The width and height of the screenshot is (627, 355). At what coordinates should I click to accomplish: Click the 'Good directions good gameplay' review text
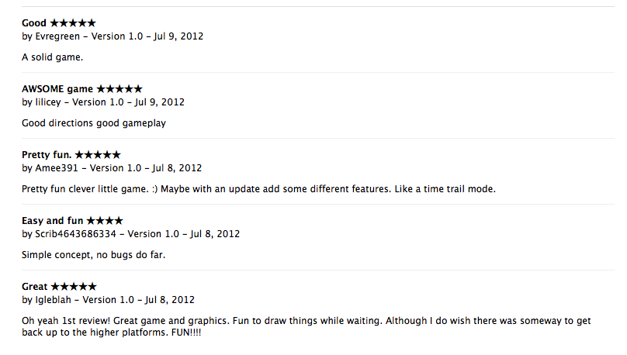coord(94,123)
